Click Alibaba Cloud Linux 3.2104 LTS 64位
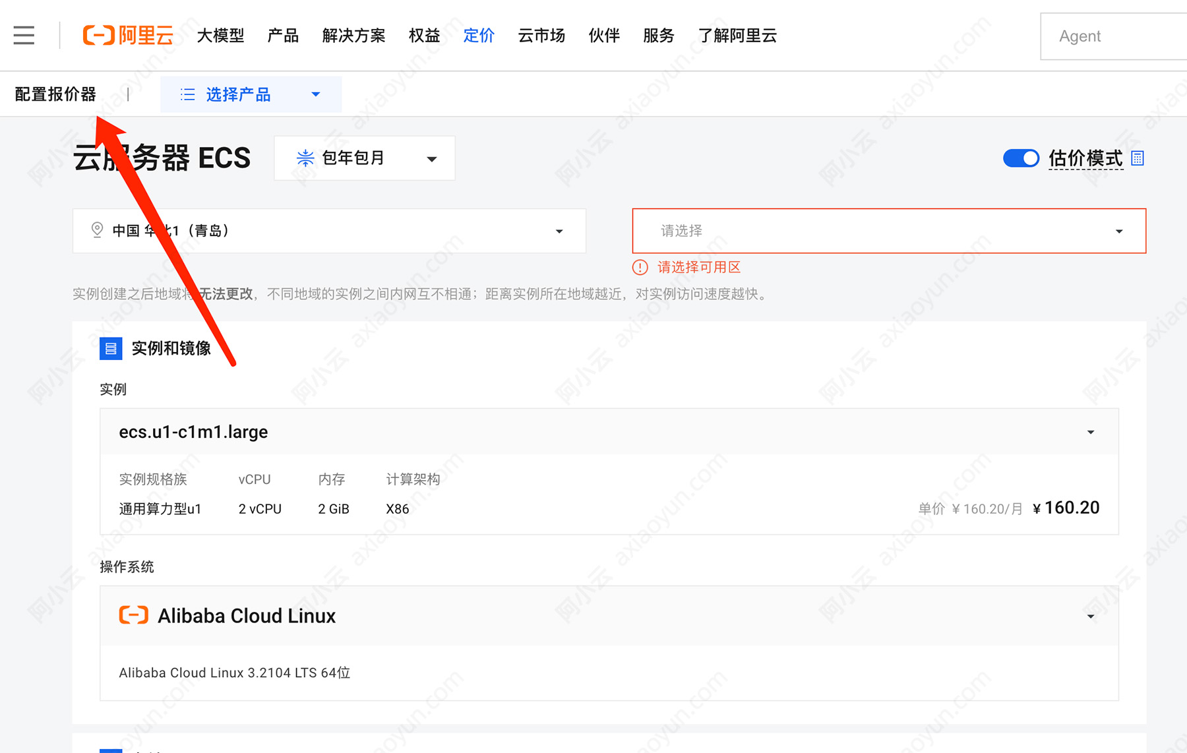The height and width of the screenshot is (753, 1187). (235, 673)
